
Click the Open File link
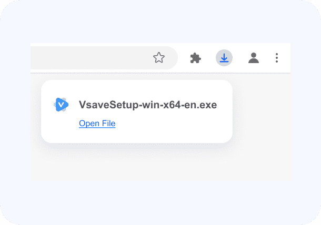click(x=97, y=124)
